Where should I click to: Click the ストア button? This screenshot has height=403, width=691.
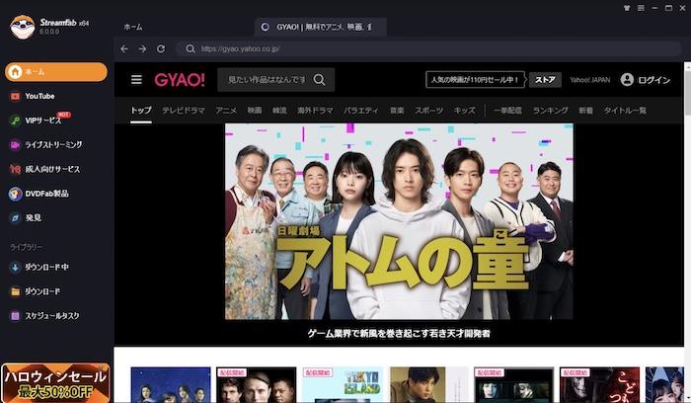(x=545, y=80)
